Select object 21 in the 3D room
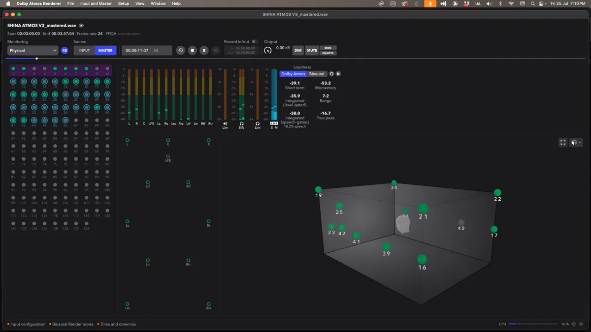This screenshot has width=591, height=332. point(423,208)
